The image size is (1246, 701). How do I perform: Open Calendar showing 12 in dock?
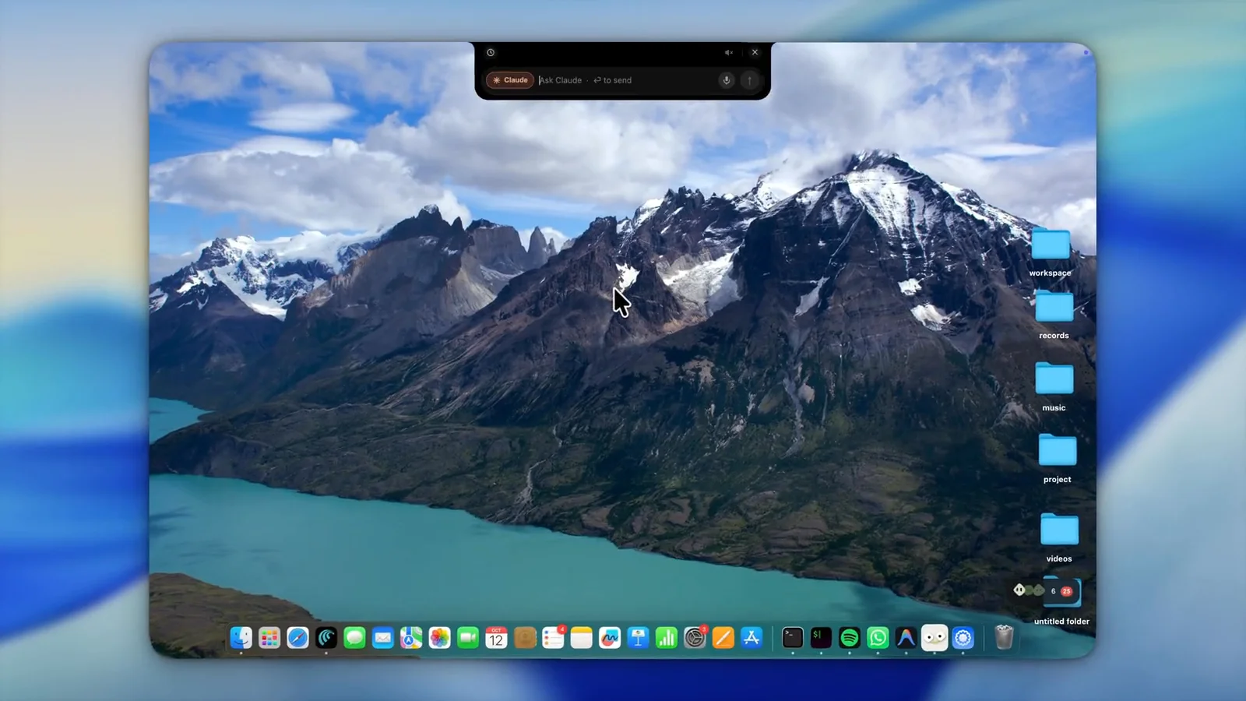(x=496, y=638)
